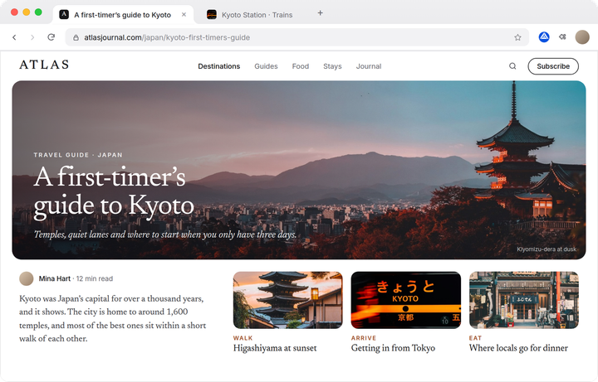Click the lock icon in the address bar
Image resolution: width=598 pixels, height=382 pixels.
[76, 37]
